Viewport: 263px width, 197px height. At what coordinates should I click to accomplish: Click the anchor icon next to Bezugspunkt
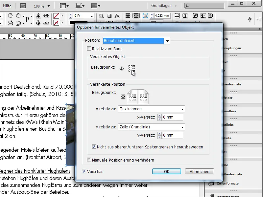tap(122, 68)
